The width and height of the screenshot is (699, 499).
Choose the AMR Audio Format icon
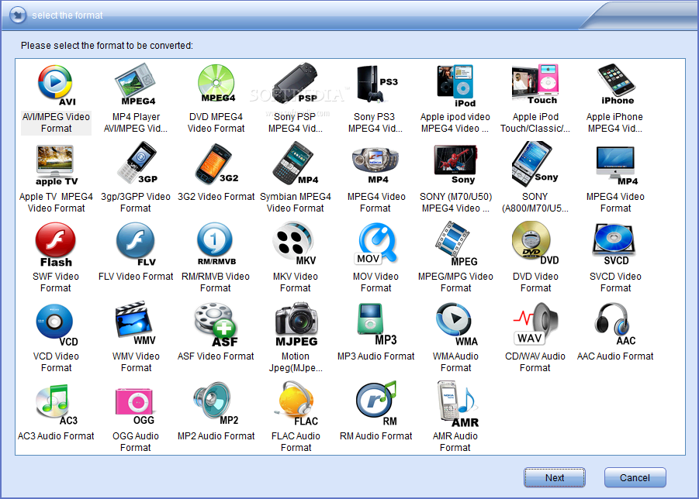pos(457,404)
